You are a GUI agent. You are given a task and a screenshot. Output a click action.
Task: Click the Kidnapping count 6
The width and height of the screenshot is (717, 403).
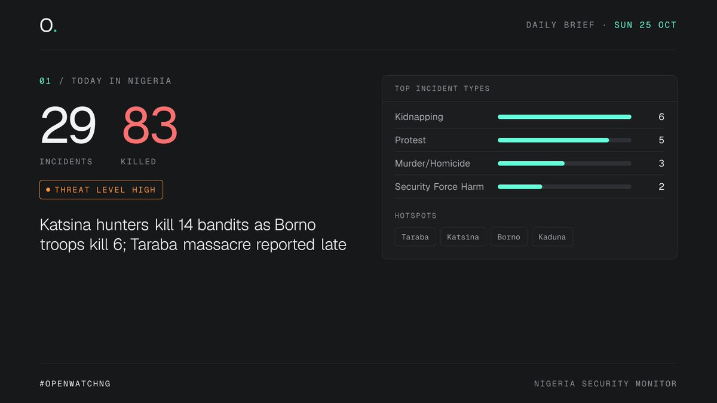(661, 117)
